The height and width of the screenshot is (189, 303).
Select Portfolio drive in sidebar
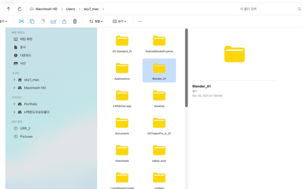(31, 104)
